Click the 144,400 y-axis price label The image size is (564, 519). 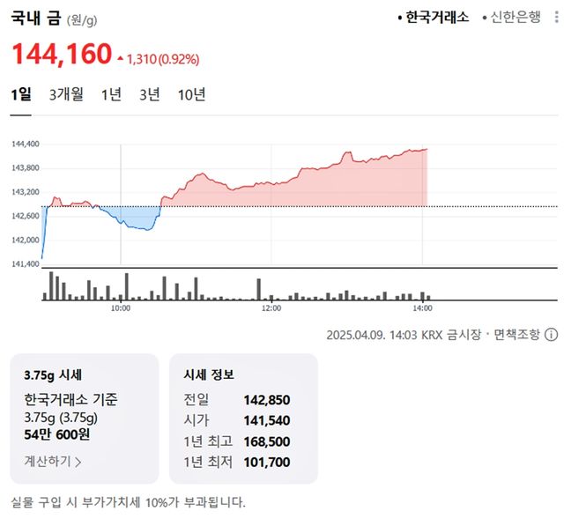click(26, 144)
